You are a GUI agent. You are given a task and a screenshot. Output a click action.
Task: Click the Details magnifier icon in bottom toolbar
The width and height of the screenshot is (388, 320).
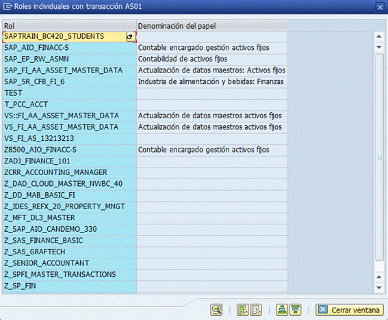click(x=216, y=310)
